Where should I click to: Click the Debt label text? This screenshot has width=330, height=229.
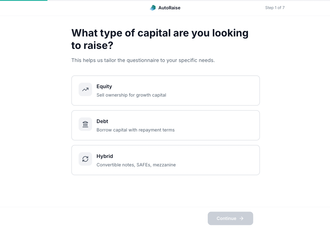(x=102, y=121)
